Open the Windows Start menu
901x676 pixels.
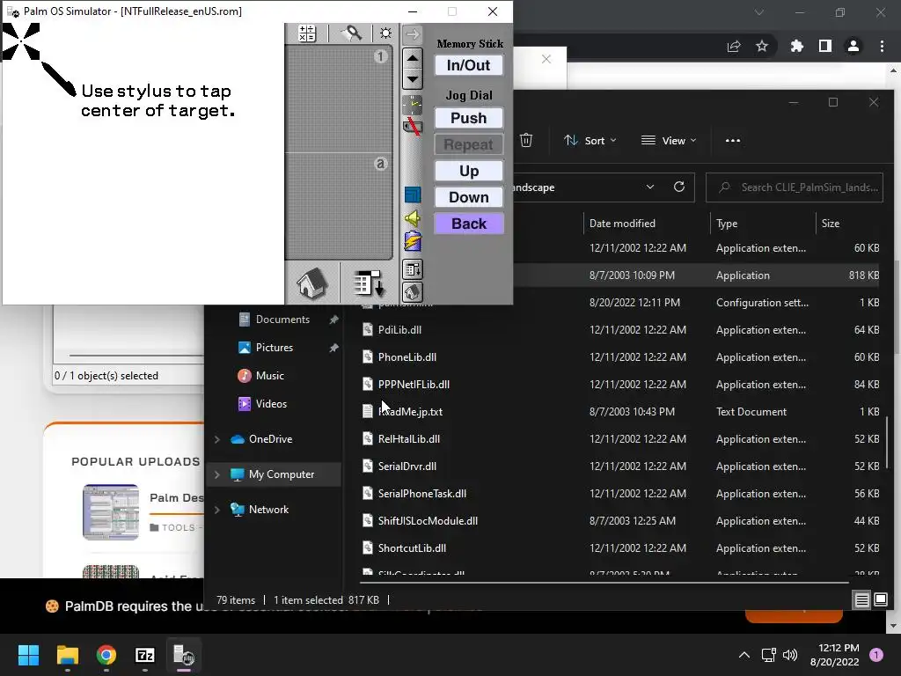point(28,655)
